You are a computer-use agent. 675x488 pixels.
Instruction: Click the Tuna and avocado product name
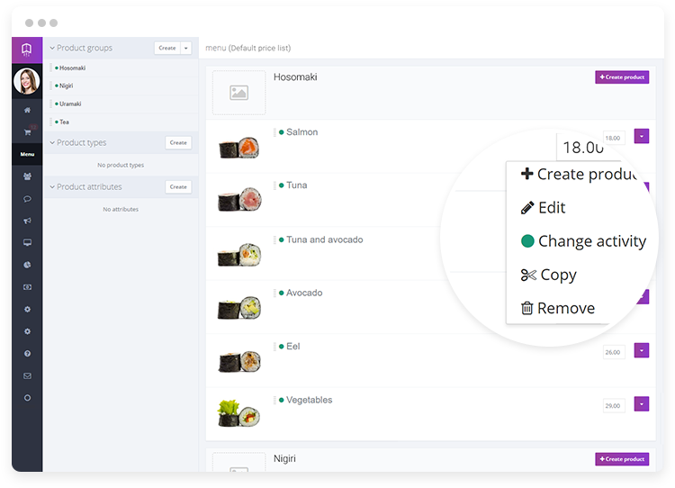[x=325, y=239]
